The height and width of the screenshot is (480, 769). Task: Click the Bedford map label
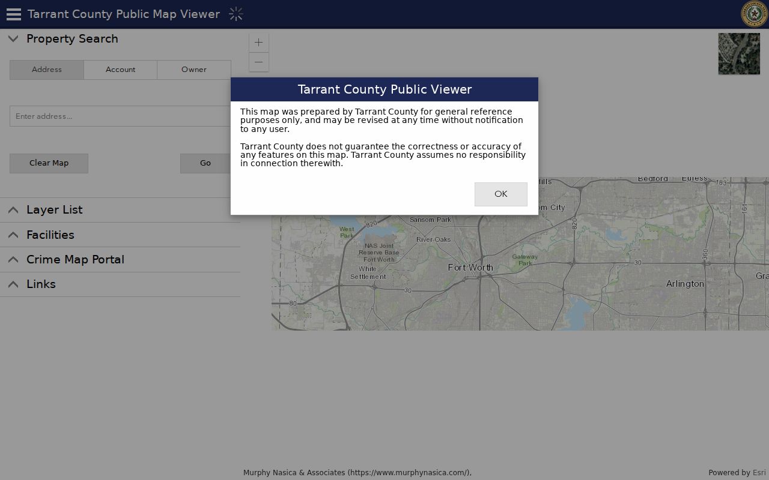[x=653, y=179]
